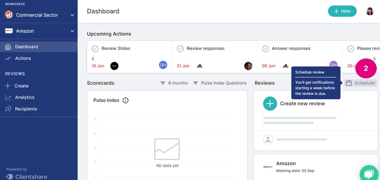Click the Amazon logo in the sidebar
This screenshot has height=180, width=380.
(x=9, y=31)
